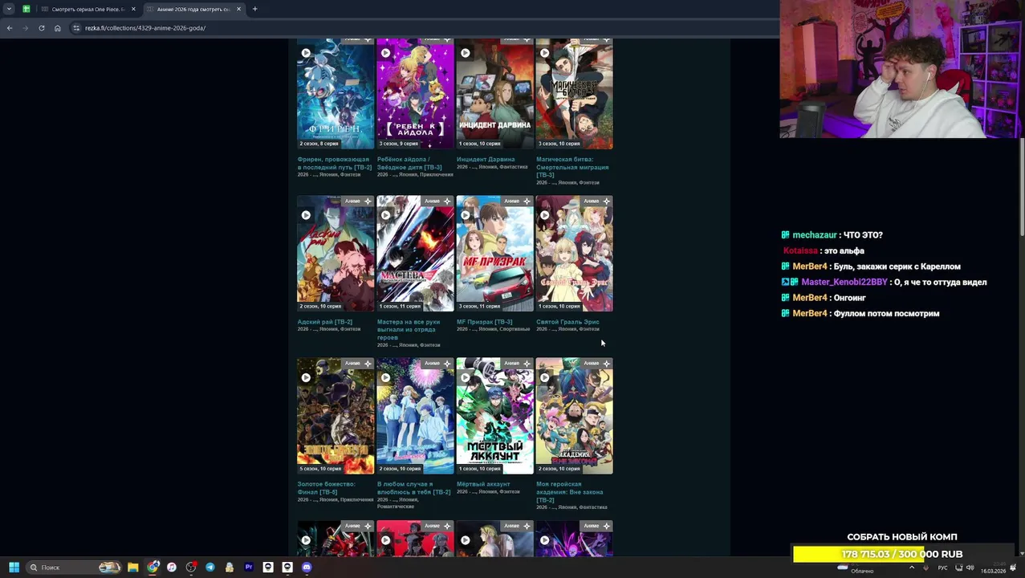The height and width of the screenshot is (578, 1025).
Task: Click the rezka.fi address bar URL
Action: click(145, 28)
